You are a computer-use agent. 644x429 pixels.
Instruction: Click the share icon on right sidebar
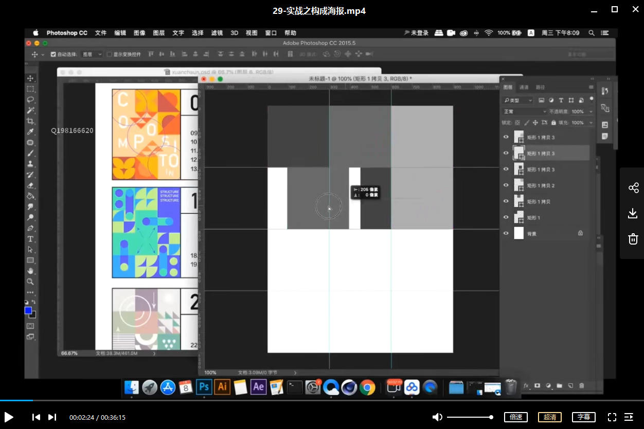tap(633, 188)
